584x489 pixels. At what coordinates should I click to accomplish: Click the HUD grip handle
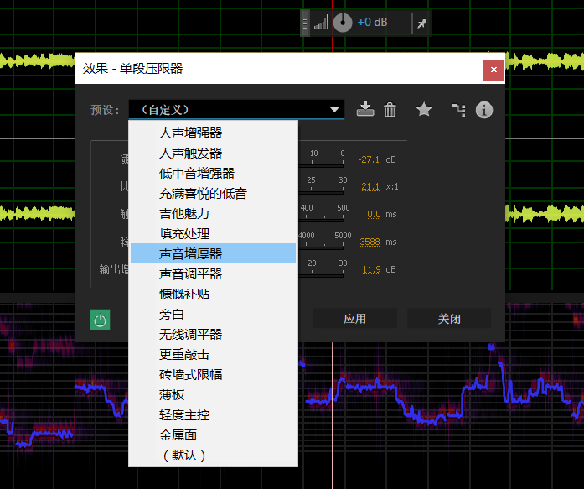305,23
